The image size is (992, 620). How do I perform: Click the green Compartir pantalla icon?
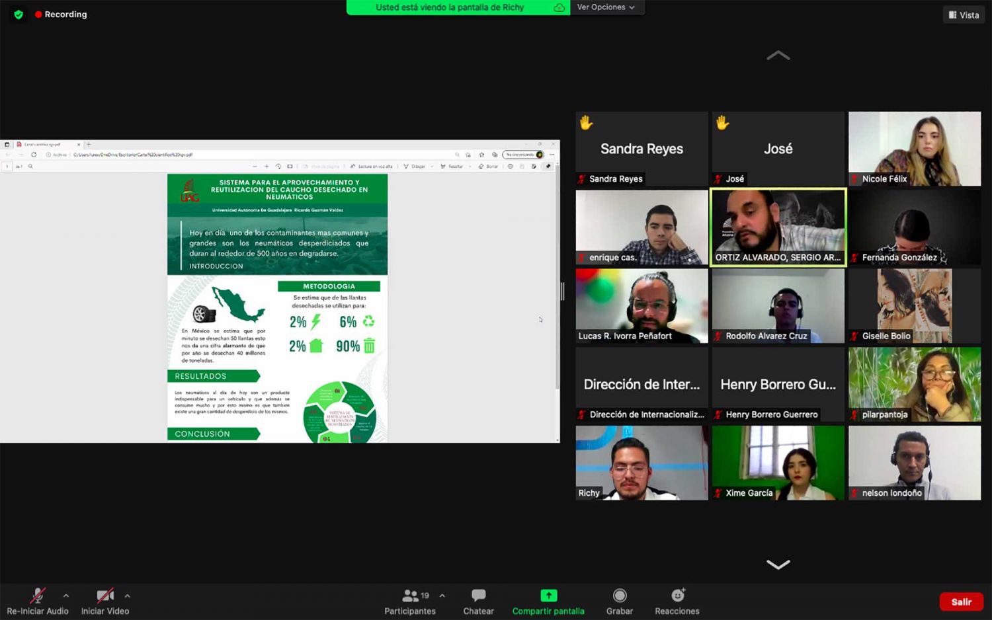point(548,596)
